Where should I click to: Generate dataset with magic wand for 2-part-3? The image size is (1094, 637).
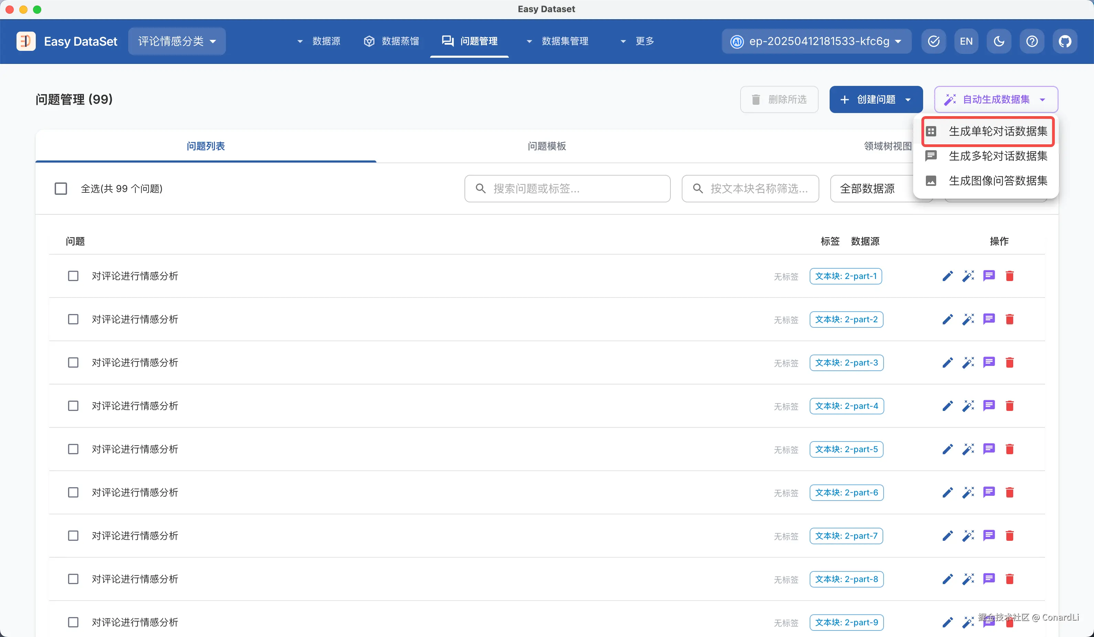pyautogui.click(x=968, y=362)
